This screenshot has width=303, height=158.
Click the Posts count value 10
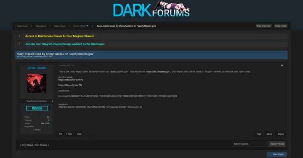click(48, 117)
